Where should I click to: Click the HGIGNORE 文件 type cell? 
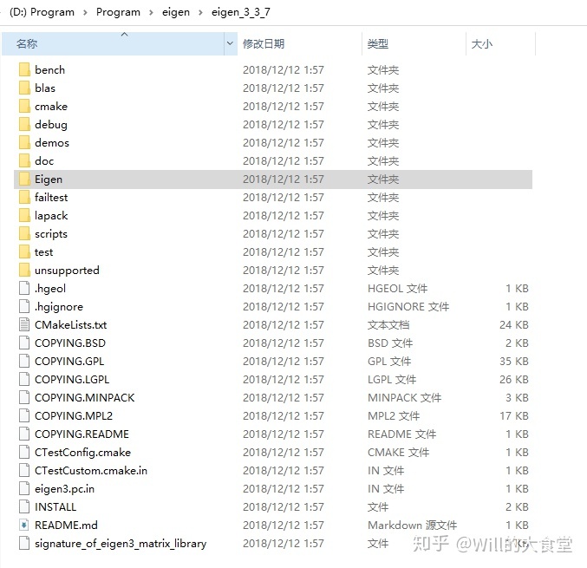coord(408,307)
